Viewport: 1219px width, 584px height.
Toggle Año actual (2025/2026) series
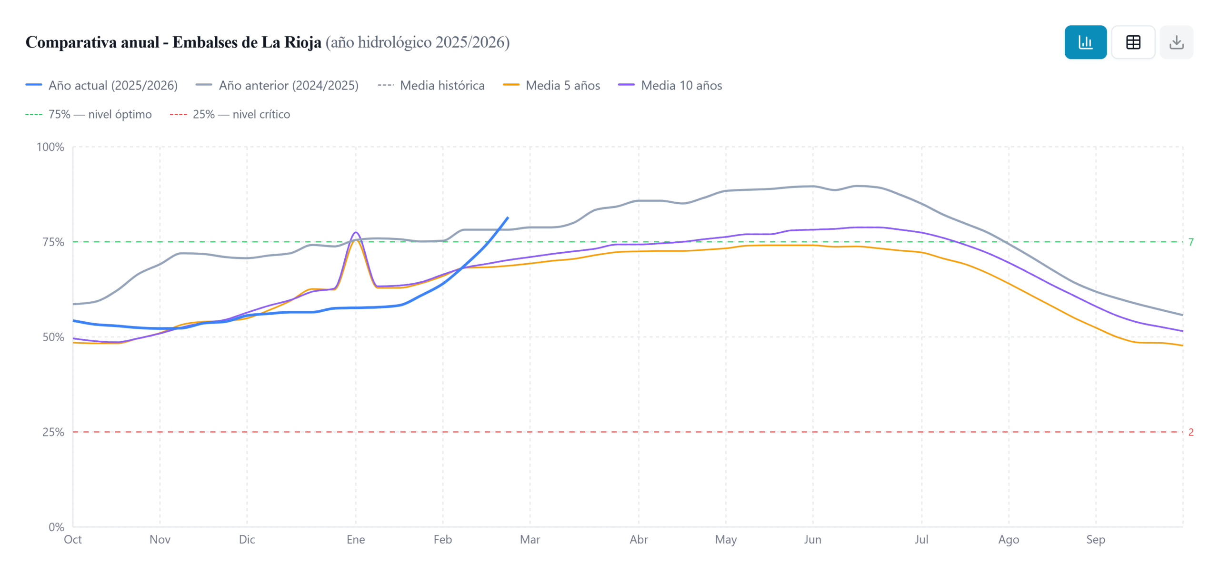point(112,85)
